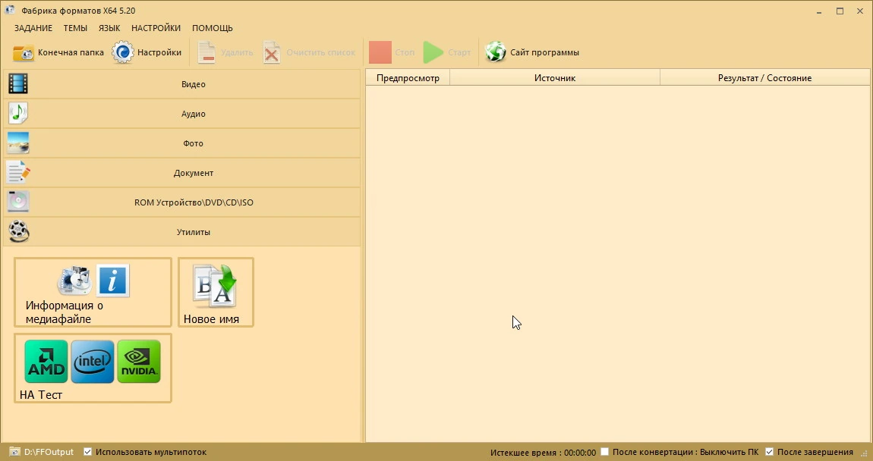Screen dimensions: 873x461
Task: Click the Источник column header
Action: pos(554,78)
